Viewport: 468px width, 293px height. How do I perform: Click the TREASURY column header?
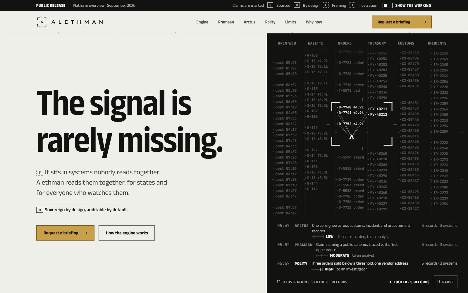tap(377, 43)
